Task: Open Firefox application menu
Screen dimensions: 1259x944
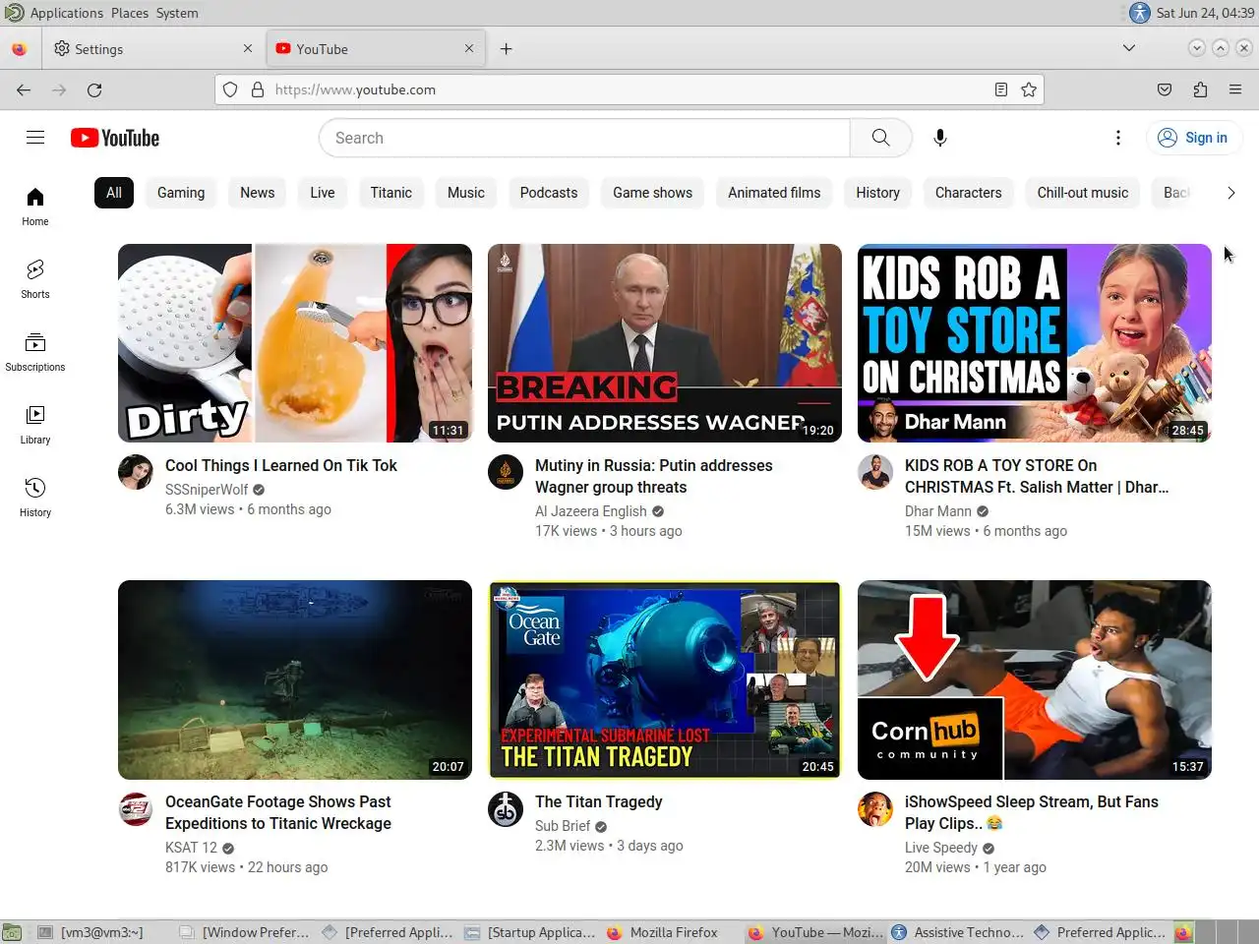Action: 1235,89
